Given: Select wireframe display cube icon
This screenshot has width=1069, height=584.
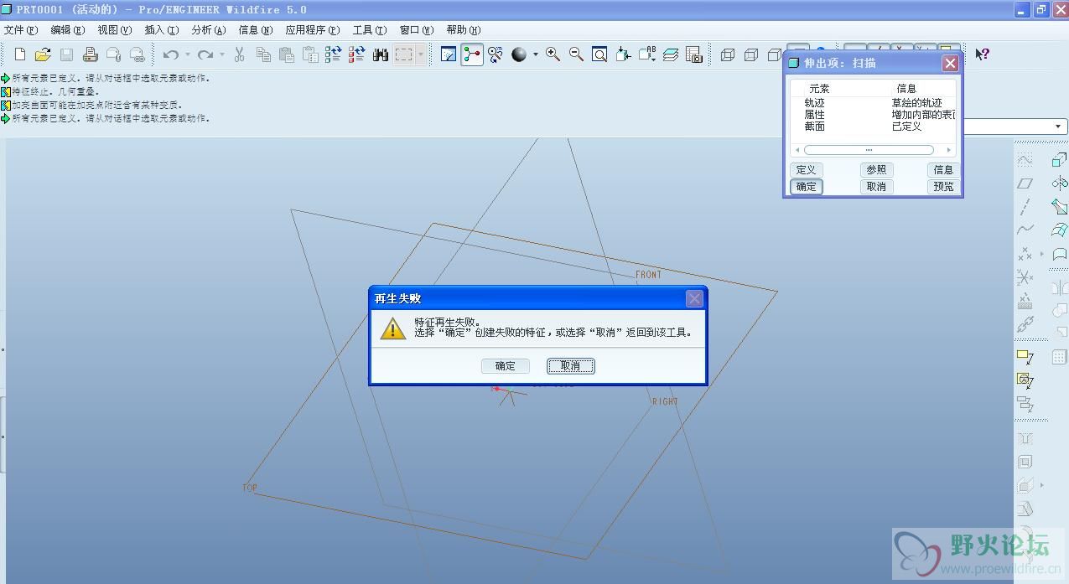Looking at the screenshot, I should click(x=728, y=54).
